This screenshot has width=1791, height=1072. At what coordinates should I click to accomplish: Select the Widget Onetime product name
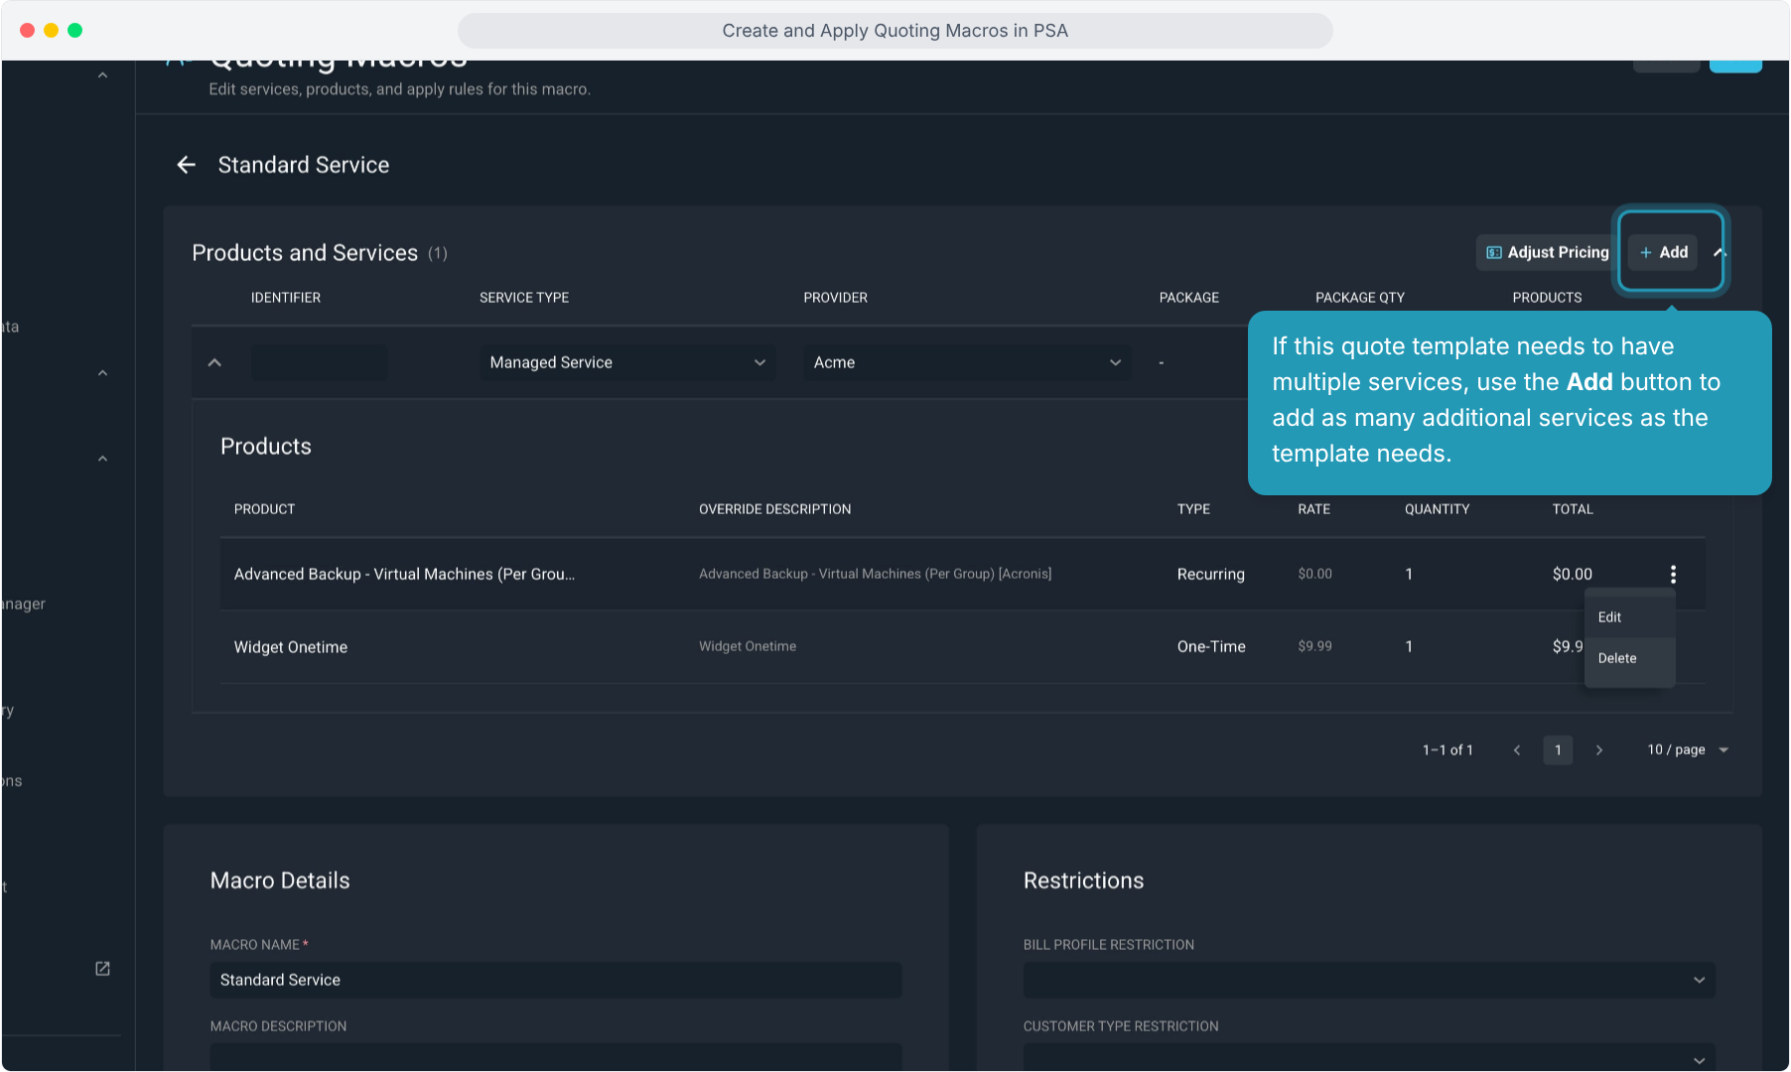pos(291,647)
